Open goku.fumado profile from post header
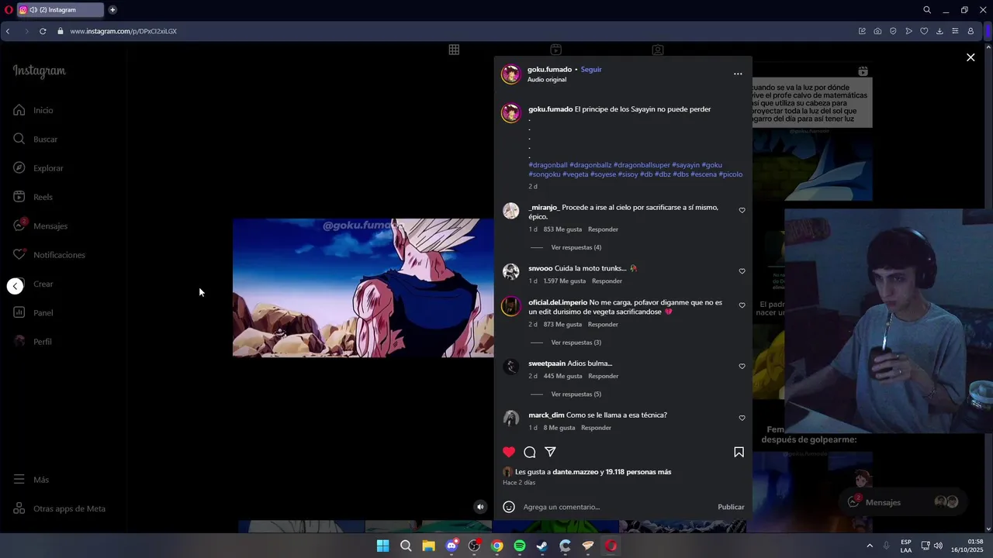 point(549,69)
